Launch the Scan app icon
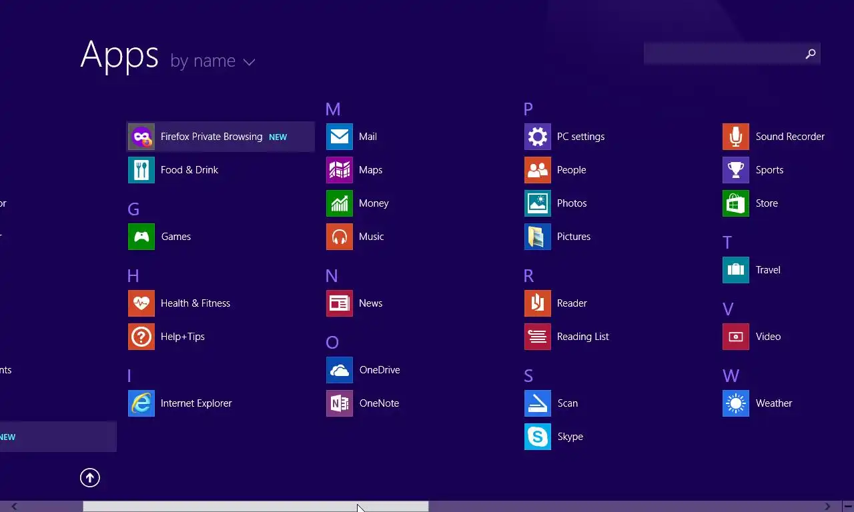This screenshot has width=854, height=512. click(x=538, y=403)
